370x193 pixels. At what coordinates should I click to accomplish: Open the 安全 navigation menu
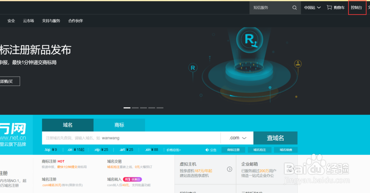point(11,21)
